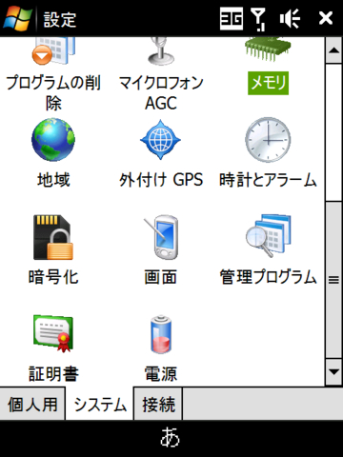Open the 画面 phone stylus icon
Screen dimensions: 343x457
[161, 237]
